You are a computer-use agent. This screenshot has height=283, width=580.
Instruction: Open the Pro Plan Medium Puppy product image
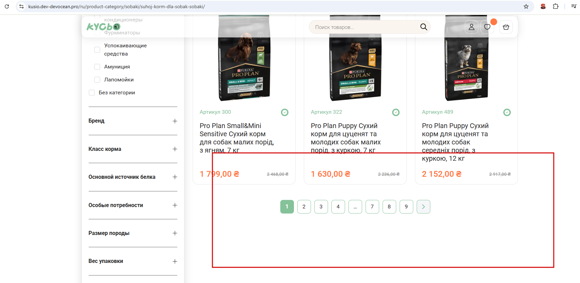(466, 58)
